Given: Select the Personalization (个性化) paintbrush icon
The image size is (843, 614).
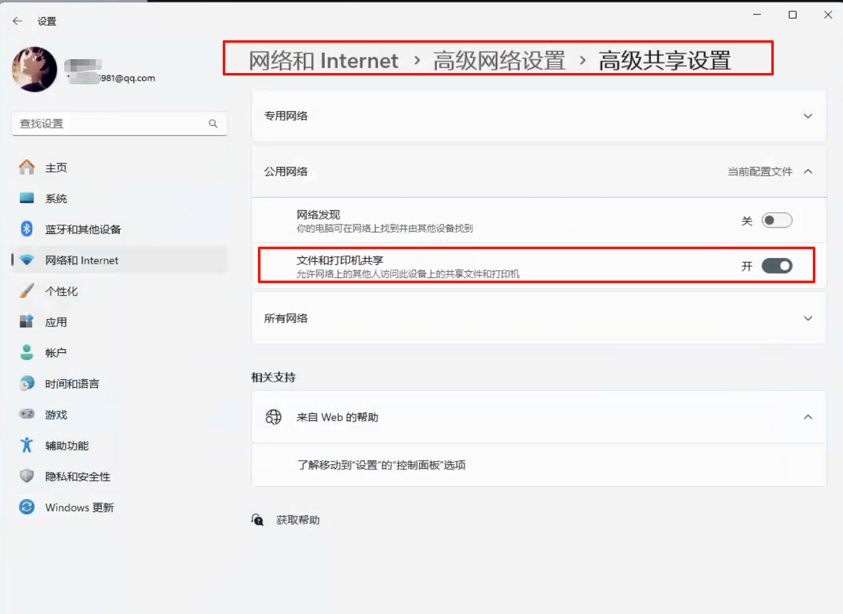Looking at the screenshot, I should click(26, 291).
